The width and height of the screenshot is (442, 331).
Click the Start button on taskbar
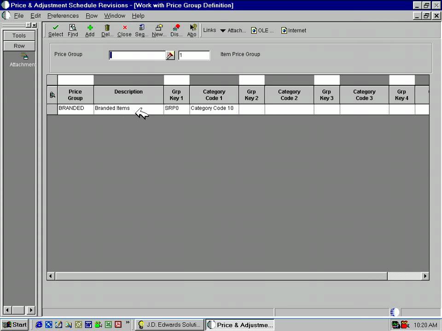(x=15, y=325)
